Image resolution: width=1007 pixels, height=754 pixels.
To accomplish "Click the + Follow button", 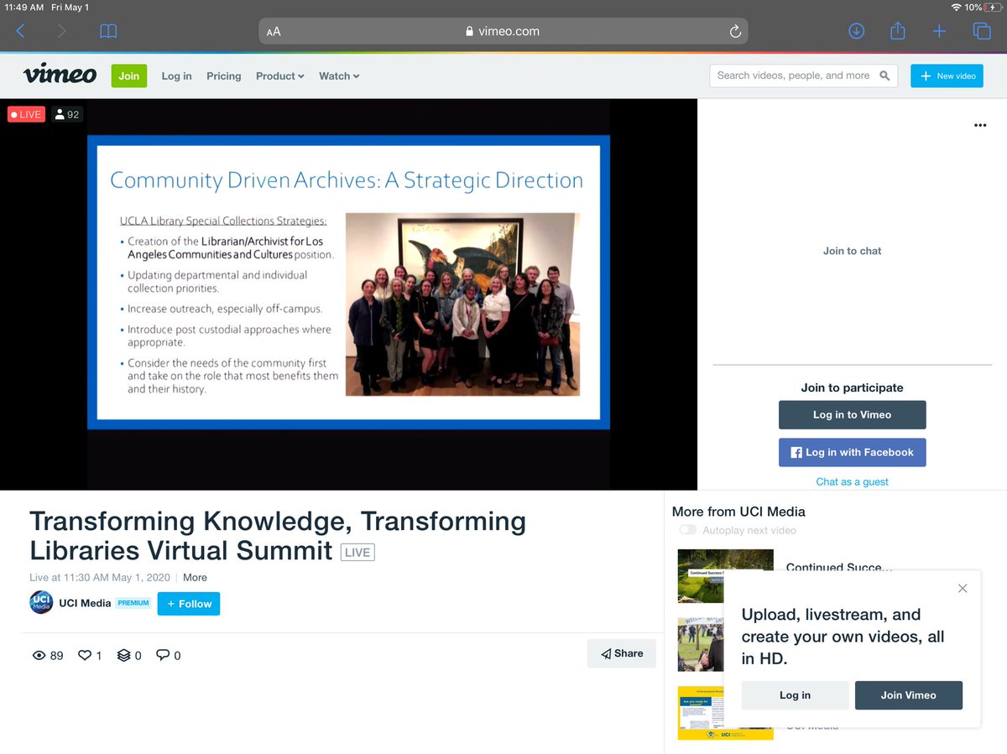I will tap(189, 604).
